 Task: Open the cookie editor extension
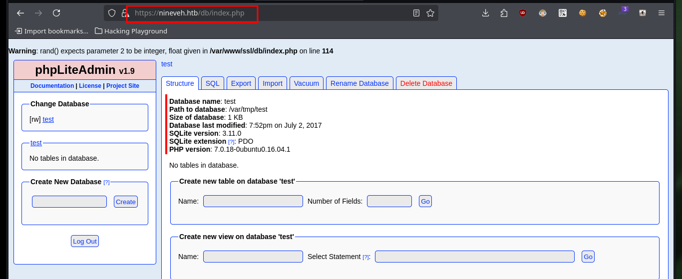(x=582, y=13)
